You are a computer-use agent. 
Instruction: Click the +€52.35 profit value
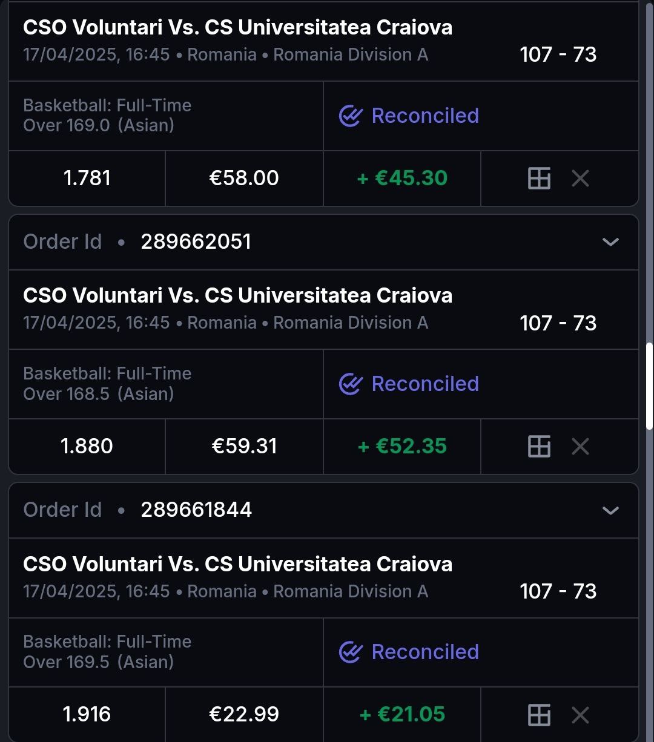pos(402,447)
